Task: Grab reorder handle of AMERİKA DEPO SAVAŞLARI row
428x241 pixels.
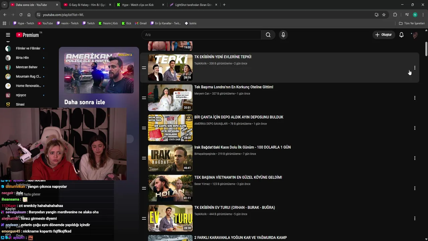Action: (x=144, y=128)
